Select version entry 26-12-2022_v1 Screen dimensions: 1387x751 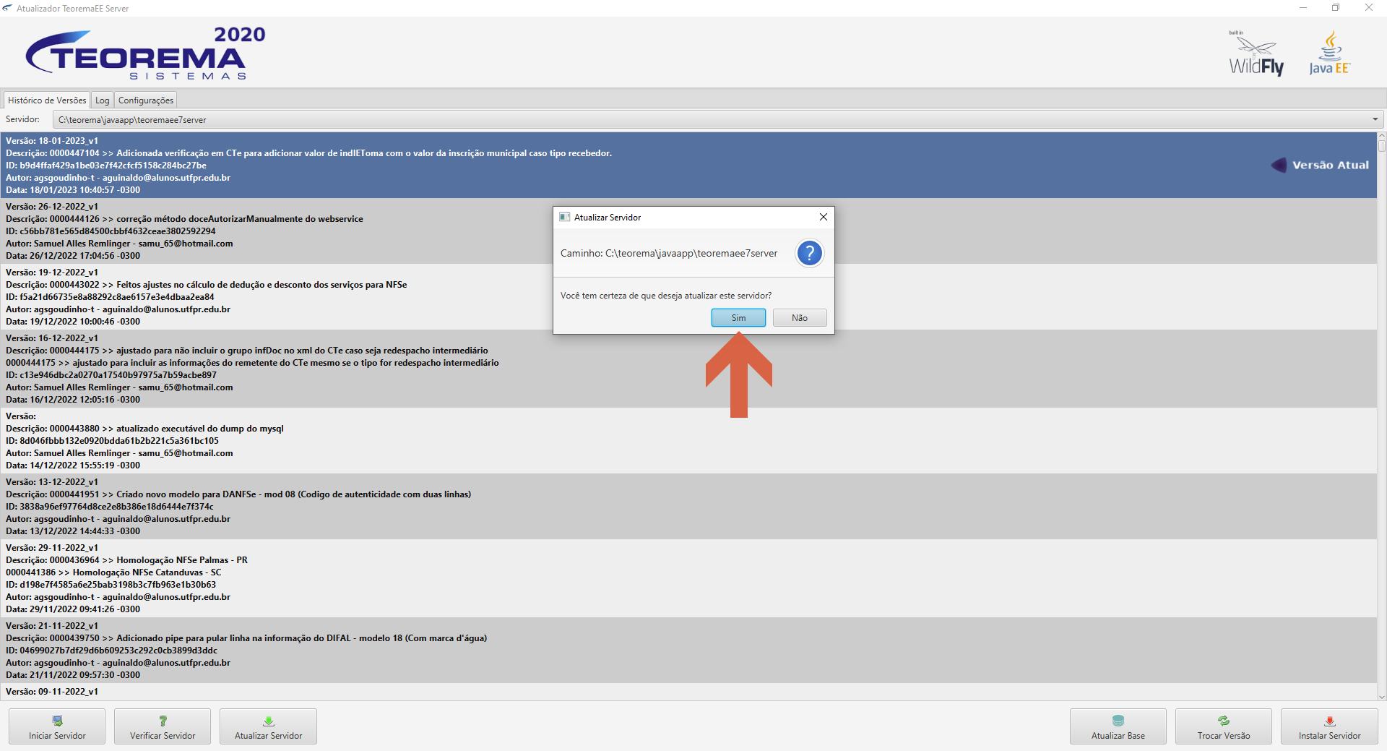click(688, 231)
